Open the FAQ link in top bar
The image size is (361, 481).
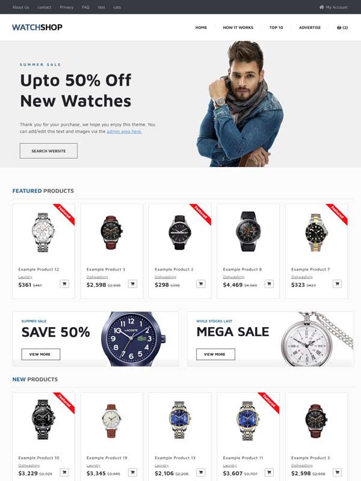[x=85, y=7]
